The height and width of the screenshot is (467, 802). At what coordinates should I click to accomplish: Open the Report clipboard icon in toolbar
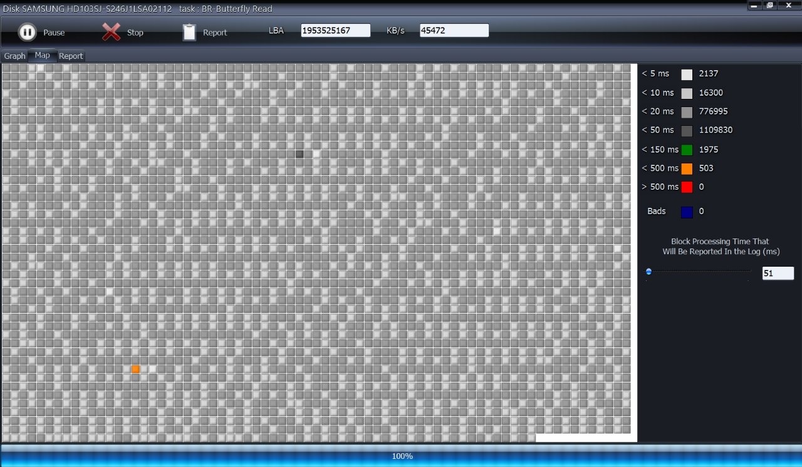pyautogui.click(x=189, y=32)
